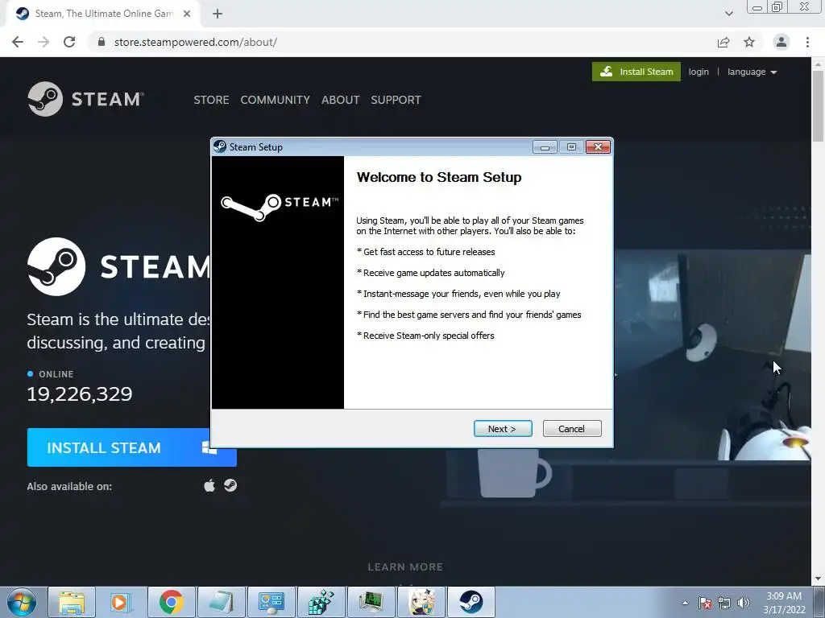Viewport: 825px width, 618px height.
Task: Click 'Get fast access to future releases'
Action: tap(429, 252)
